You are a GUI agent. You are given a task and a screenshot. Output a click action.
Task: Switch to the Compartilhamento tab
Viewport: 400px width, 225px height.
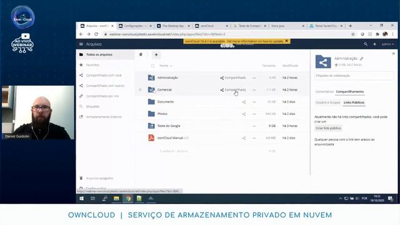(x=350, y=92)
